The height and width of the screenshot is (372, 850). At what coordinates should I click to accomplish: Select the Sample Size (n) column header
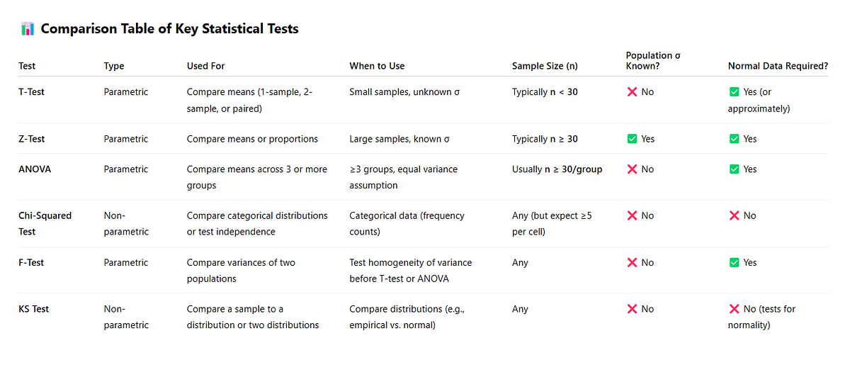click(545, 66)
